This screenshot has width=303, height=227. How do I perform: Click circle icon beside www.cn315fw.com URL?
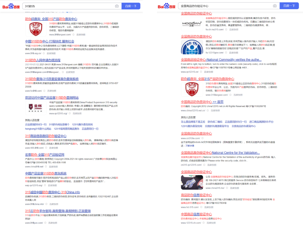click(203, 138)
